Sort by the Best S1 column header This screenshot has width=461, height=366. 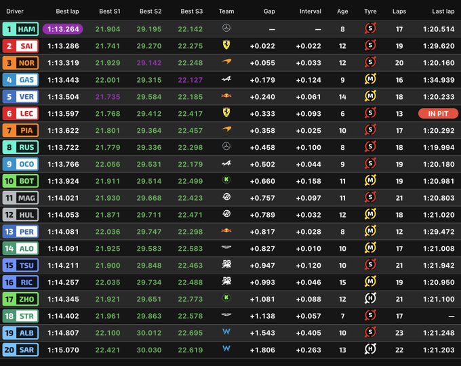(110, 11)
